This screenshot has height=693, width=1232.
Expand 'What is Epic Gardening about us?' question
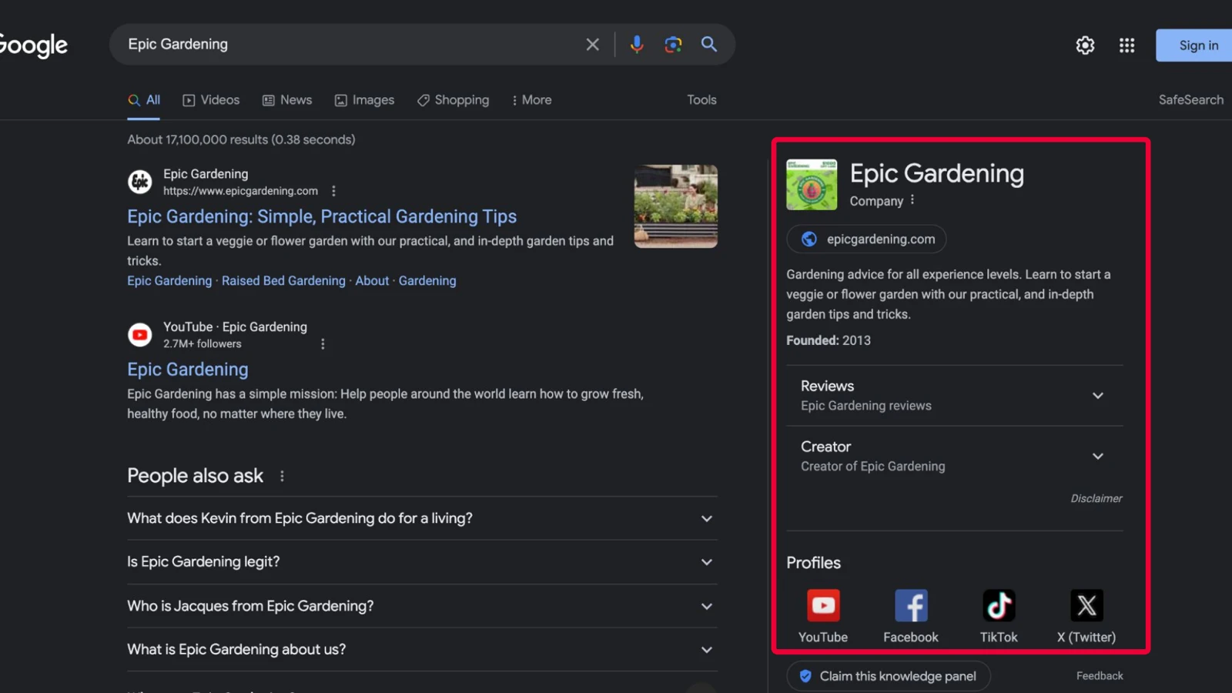(x=422, y=649)
